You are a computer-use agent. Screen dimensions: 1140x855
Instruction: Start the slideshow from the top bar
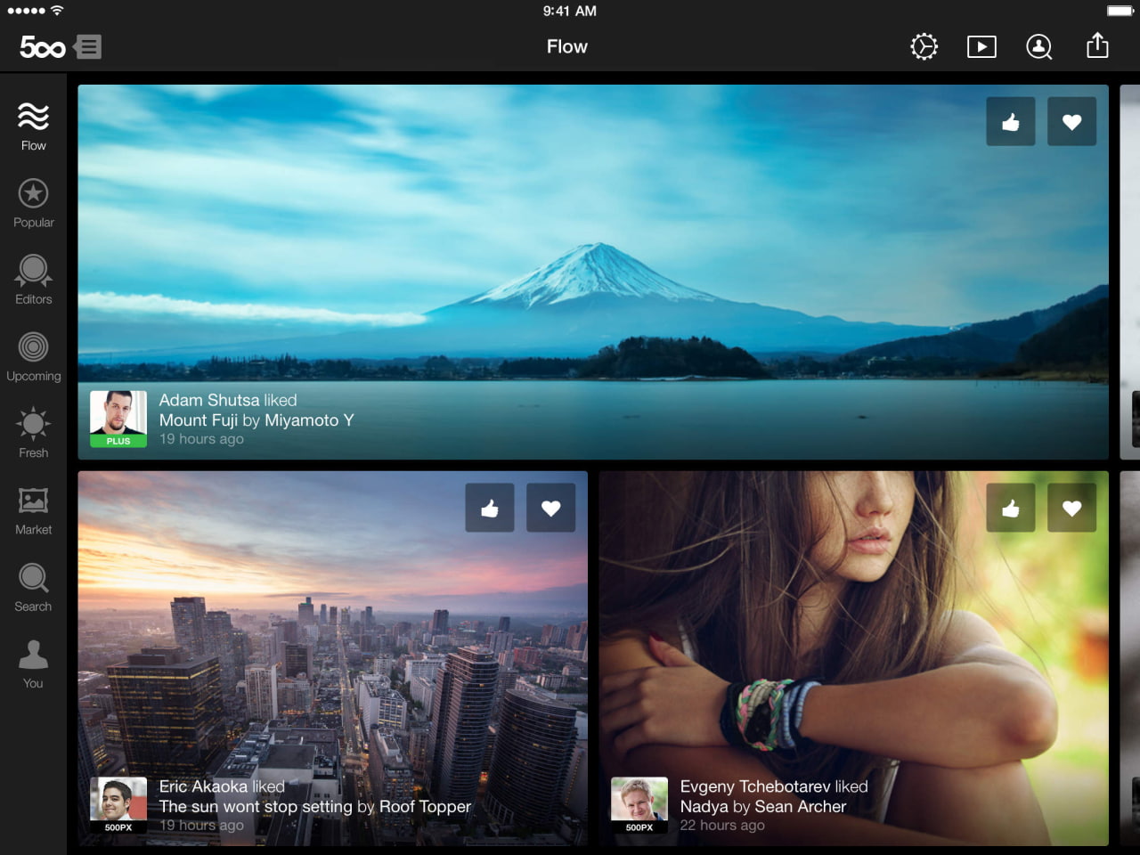click(981, 46)
